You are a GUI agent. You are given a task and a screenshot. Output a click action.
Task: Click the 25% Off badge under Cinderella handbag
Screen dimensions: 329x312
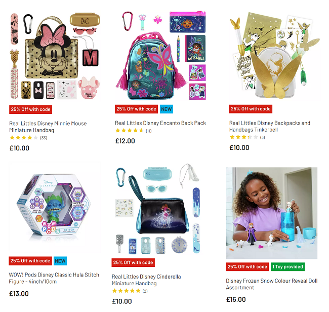pos(133,263)
